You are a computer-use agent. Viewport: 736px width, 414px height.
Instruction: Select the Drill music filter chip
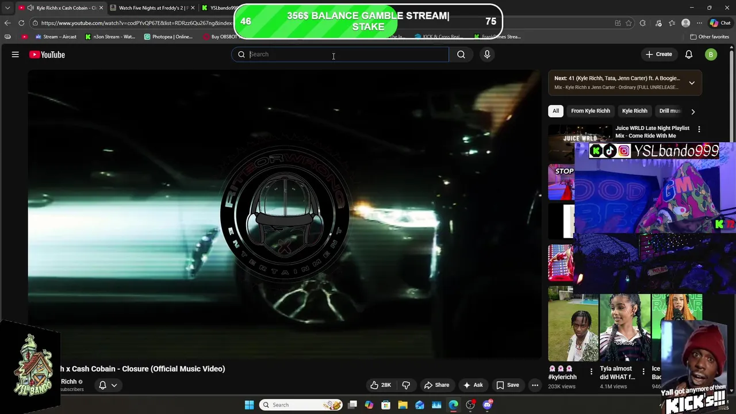coord(669,111)
